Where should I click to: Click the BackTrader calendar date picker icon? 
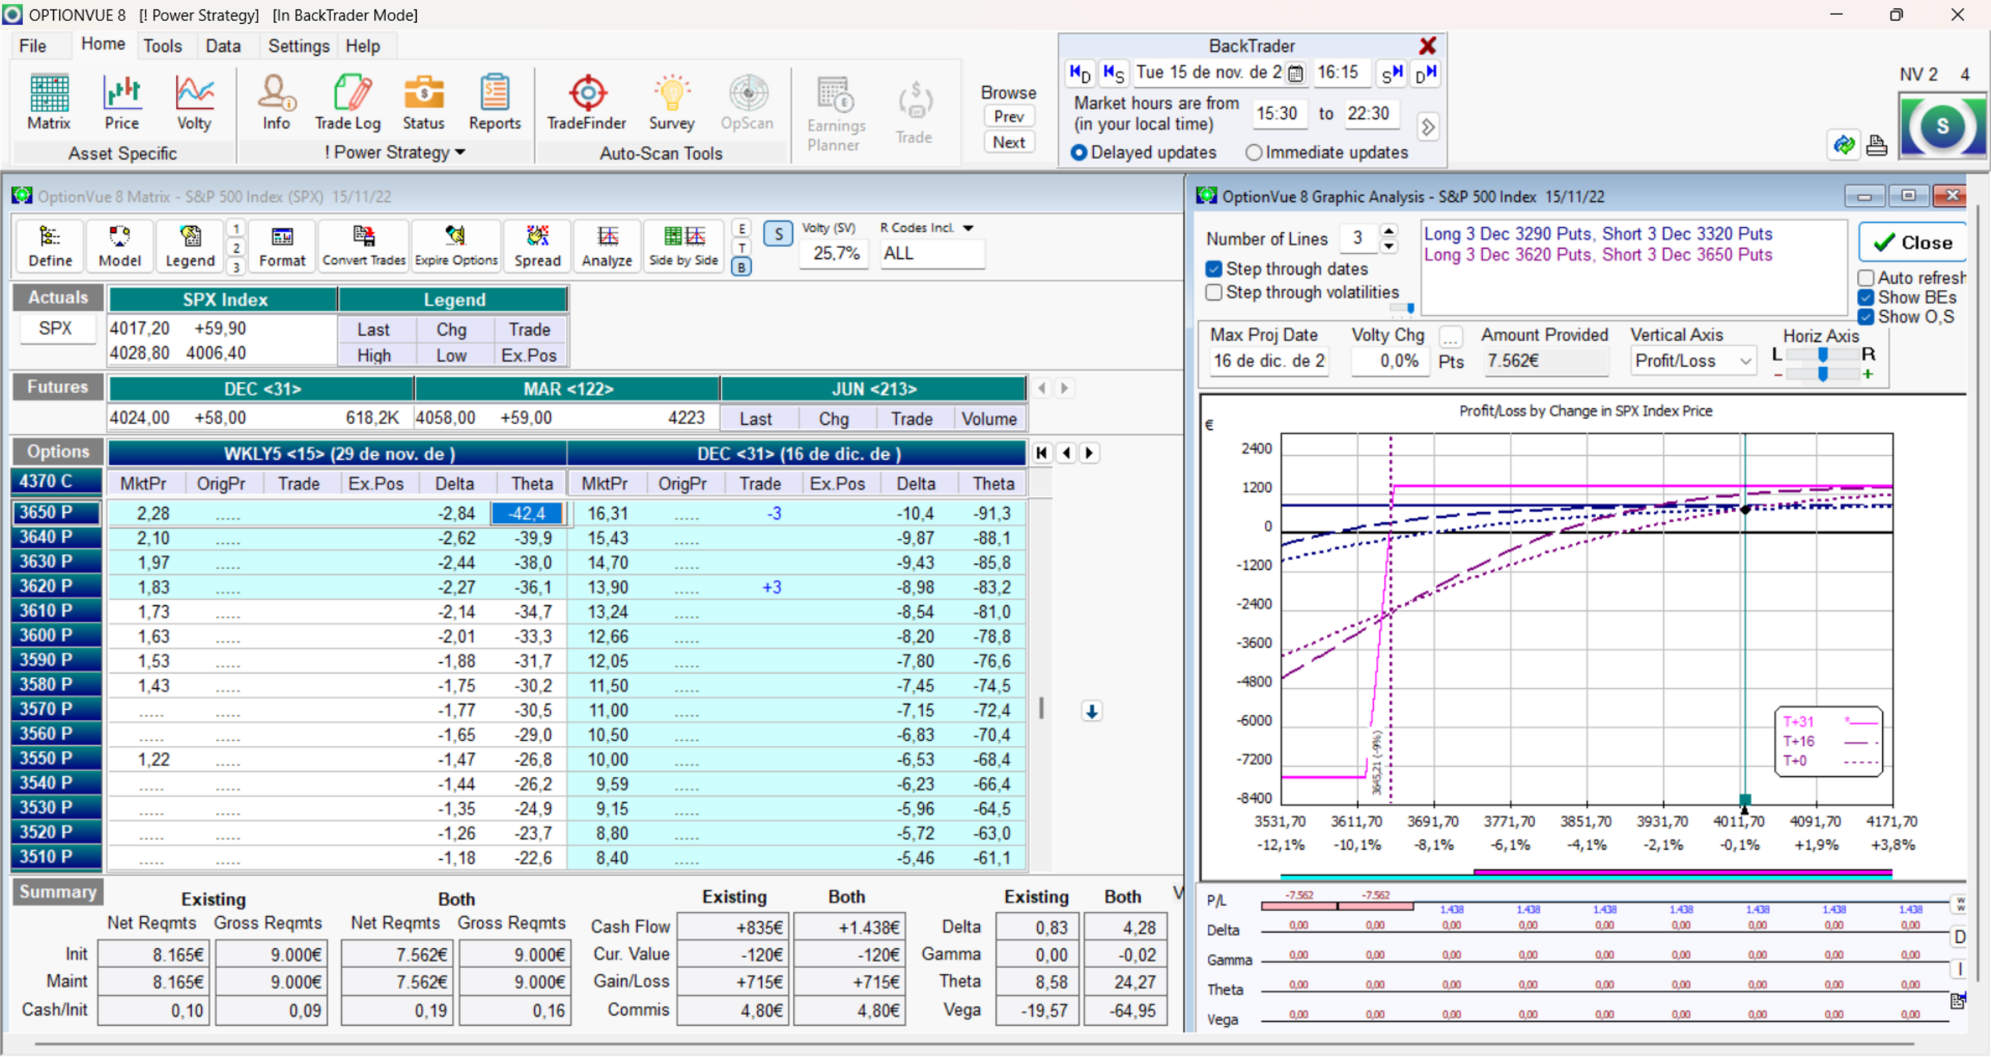point(1296,74)
